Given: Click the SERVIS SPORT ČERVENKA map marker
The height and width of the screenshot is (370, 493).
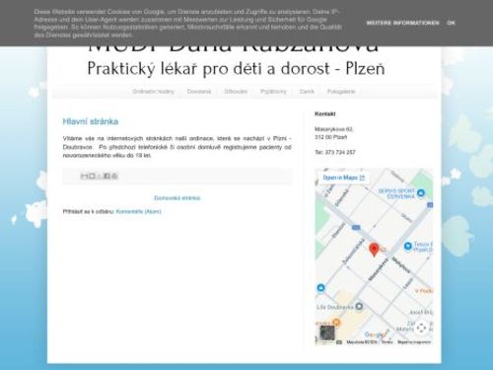Looking at the screenshot, I should (421, 193).
